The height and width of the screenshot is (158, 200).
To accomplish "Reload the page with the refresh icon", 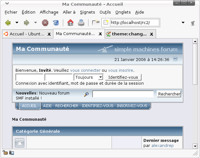I will point(56,23).
